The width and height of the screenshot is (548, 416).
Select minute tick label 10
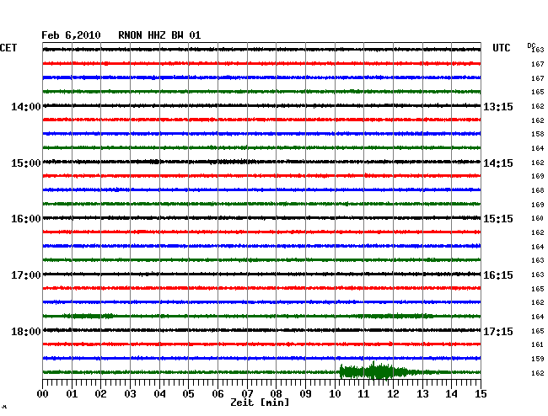(x=335, y=394)
